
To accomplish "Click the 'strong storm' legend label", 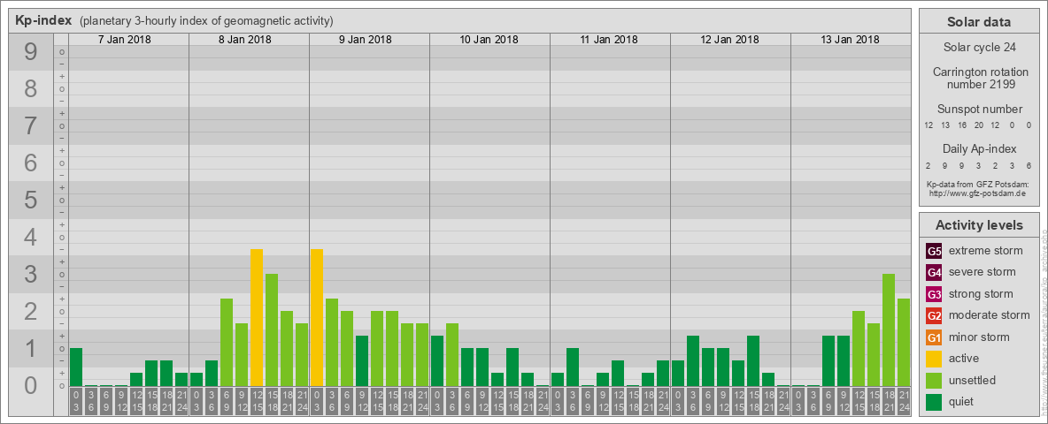I will [981, 294].
